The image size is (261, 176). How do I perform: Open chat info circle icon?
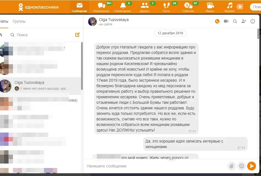pyautogui.click(x=253, y=21)
